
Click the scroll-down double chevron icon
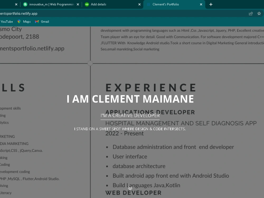coord(130,188)
